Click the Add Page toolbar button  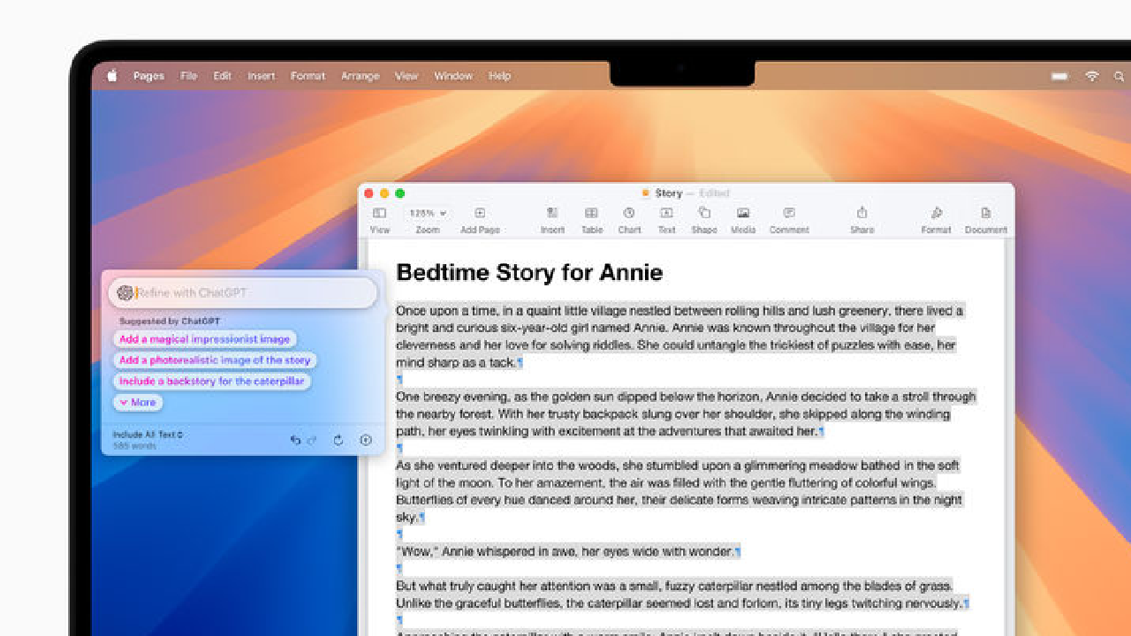point(480,220)
